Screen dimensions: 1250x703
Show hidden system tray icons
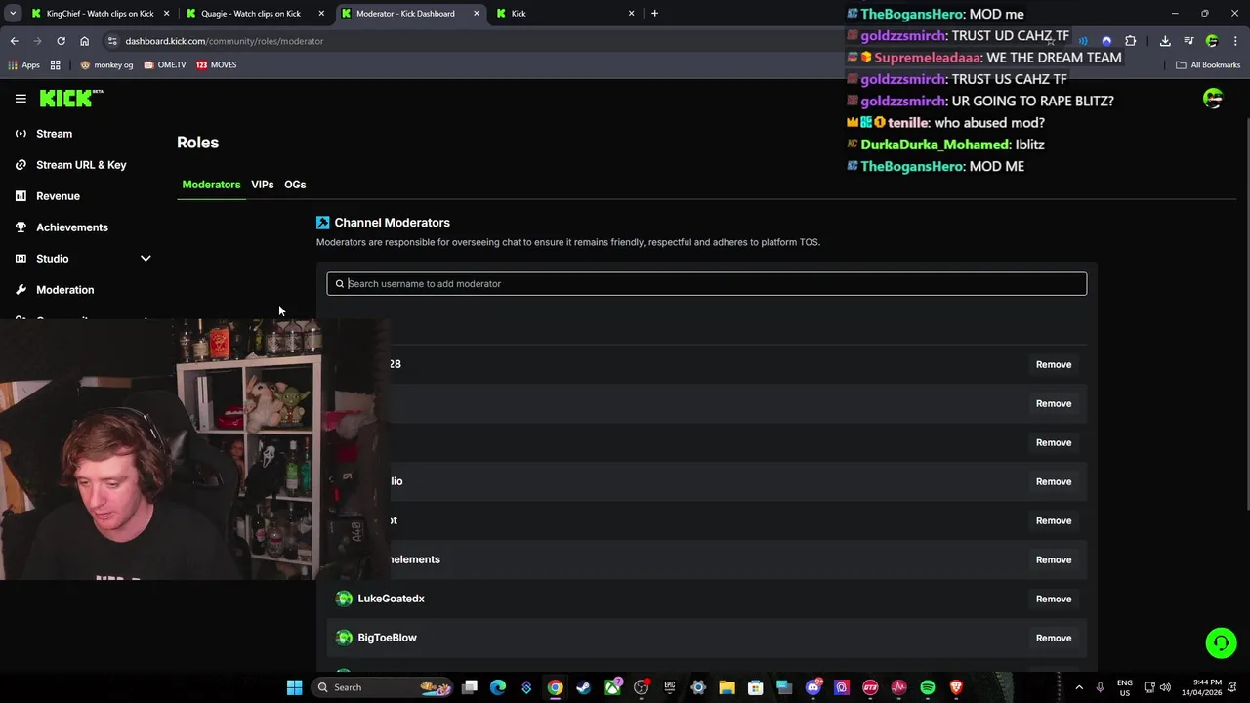pos(1079,687)
